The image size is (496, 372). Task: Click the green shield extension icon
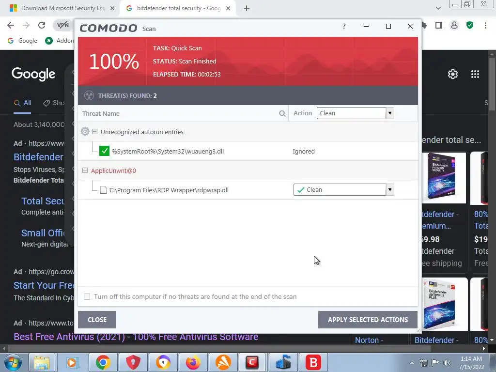[x=470, y=25]
